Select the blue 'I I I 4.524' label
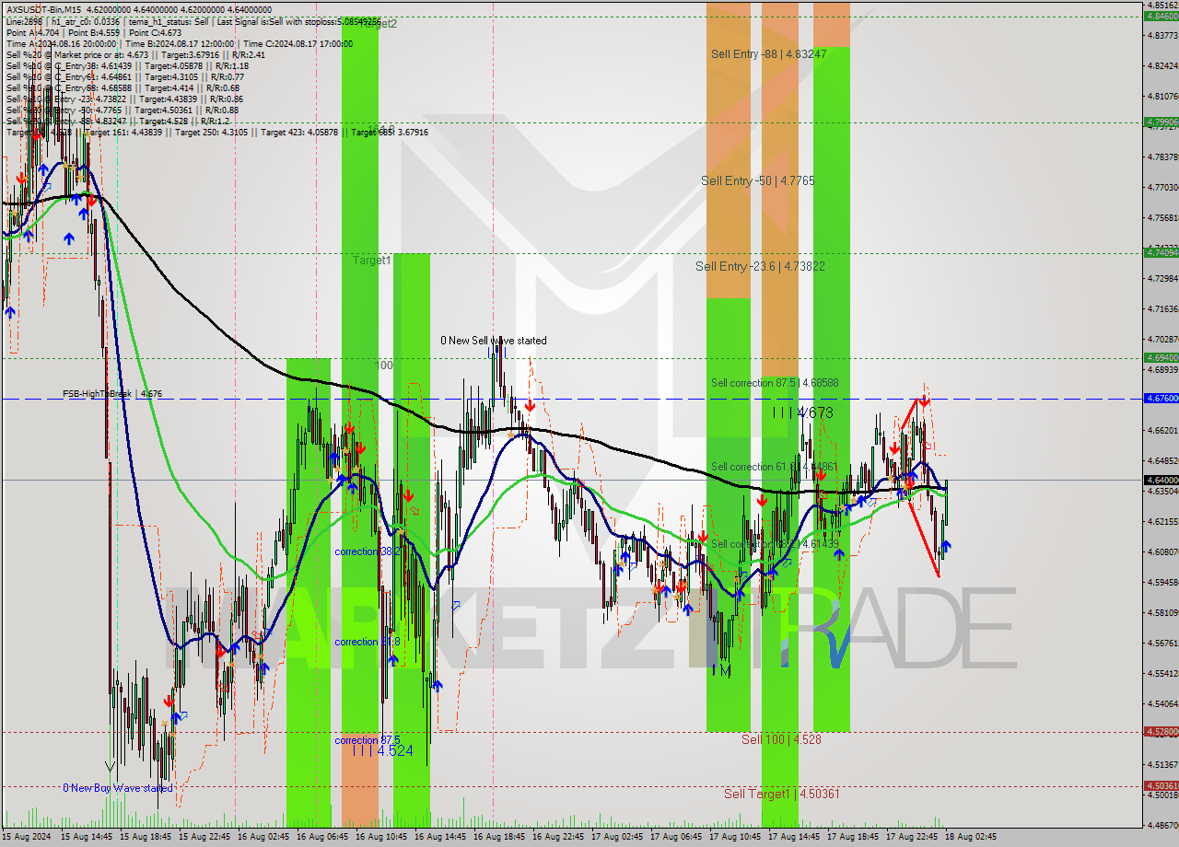 [382, 751]
